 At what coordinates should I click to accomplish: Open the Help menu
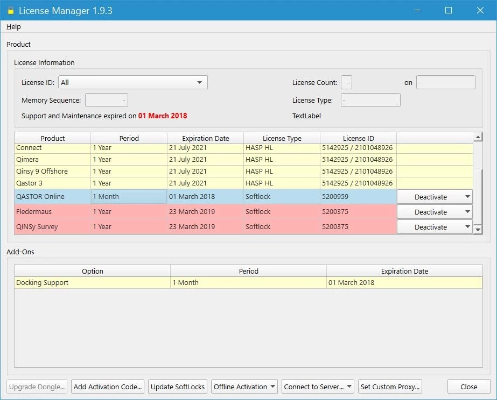pyautogui.click(x=13, y=27)
